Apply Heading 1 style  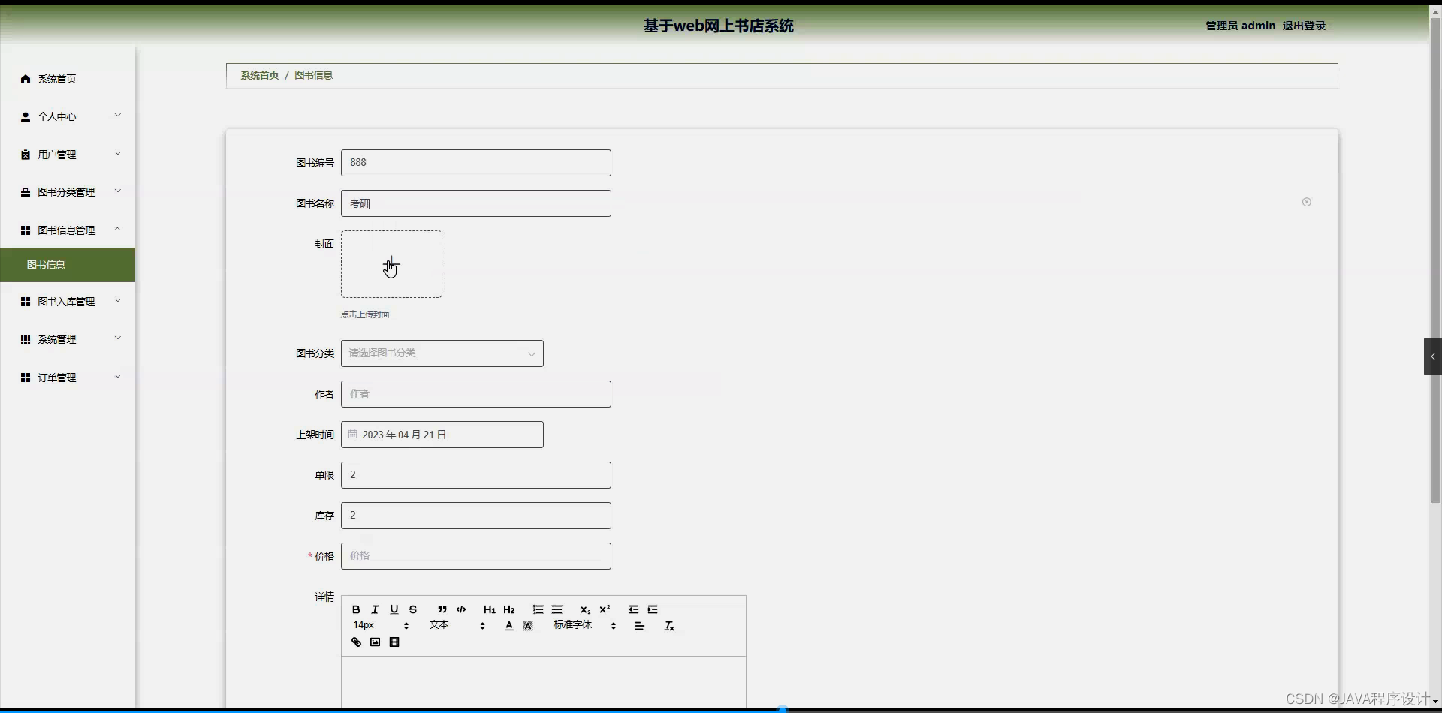(x=490, y=609)
